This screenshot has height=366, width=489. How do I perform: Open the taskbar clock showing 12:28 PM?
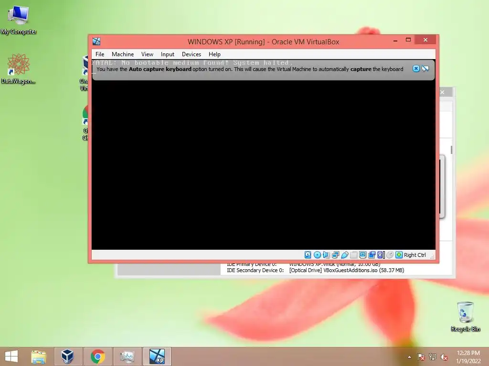[468, 357]
